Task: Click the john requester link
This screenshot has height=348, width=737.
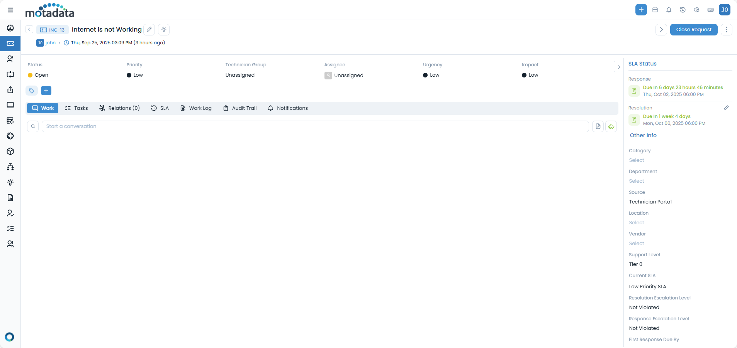Action: pyautogui.click(x=51, y=43)
